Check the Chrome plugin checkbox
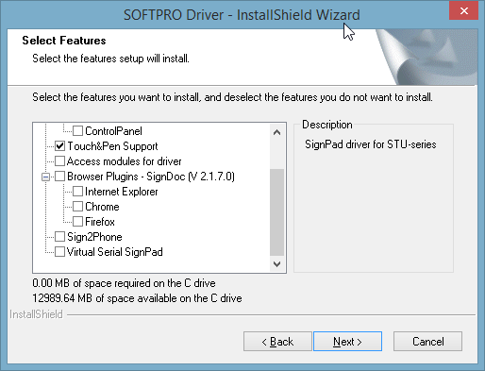The height and width of the screenshot is (371, 485). click(77, 207)
